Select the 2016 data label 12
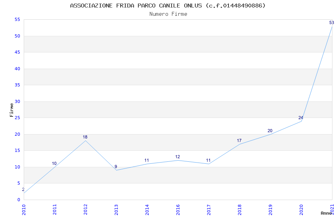The image size is (336, 217). (177, 157)
